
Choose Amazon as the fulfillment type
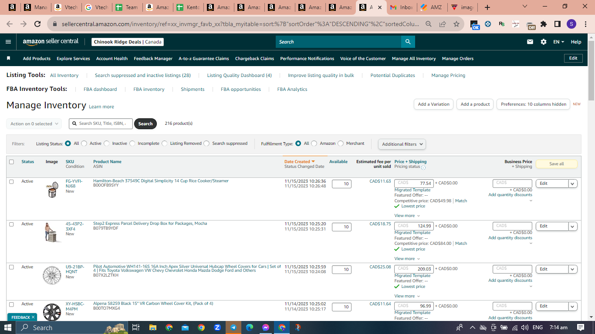point(314,144)
